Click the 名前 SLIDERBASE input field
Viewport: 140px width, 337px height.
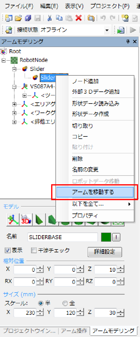pos(62,237)
